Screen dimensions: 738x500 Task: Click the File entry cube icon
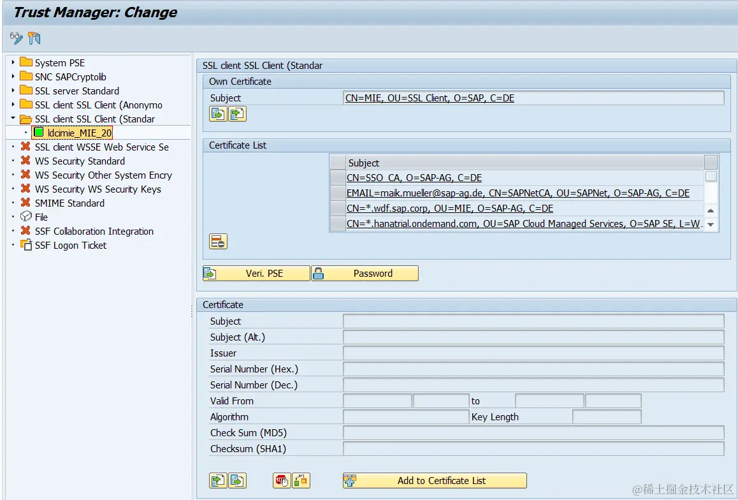coord(26,217)
